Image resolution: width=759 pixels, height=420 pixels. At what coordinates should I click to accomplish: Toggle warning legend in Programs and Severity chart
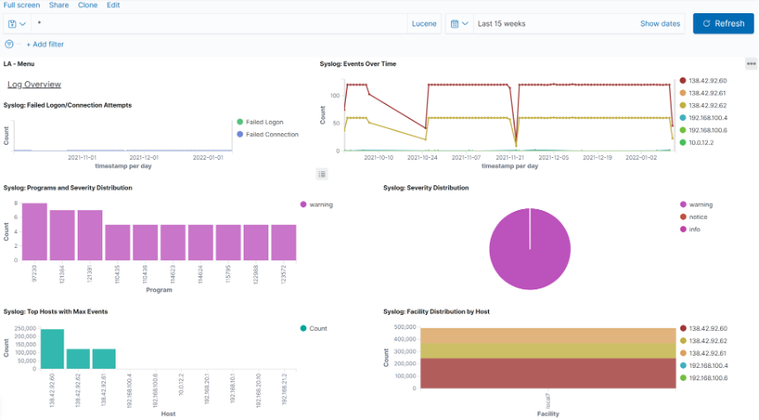tap(317, 205)
